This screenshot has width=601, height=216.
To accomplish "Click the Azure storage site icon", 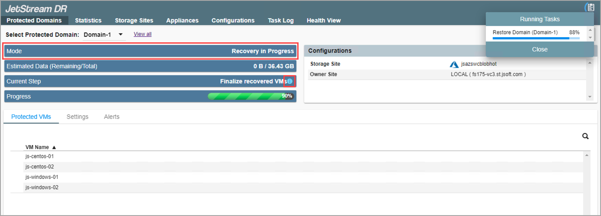I will click(x=454, y=64).
